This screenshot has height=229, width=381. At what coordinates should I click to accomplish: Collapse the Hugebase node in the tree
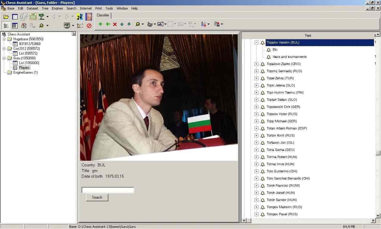pos(4,39)
